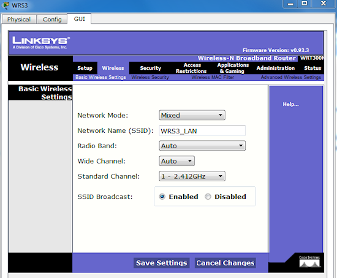Click the Firmware Version v0.93.3 text
This screenshot has height=278, width=337.
[x=276, y=50]
